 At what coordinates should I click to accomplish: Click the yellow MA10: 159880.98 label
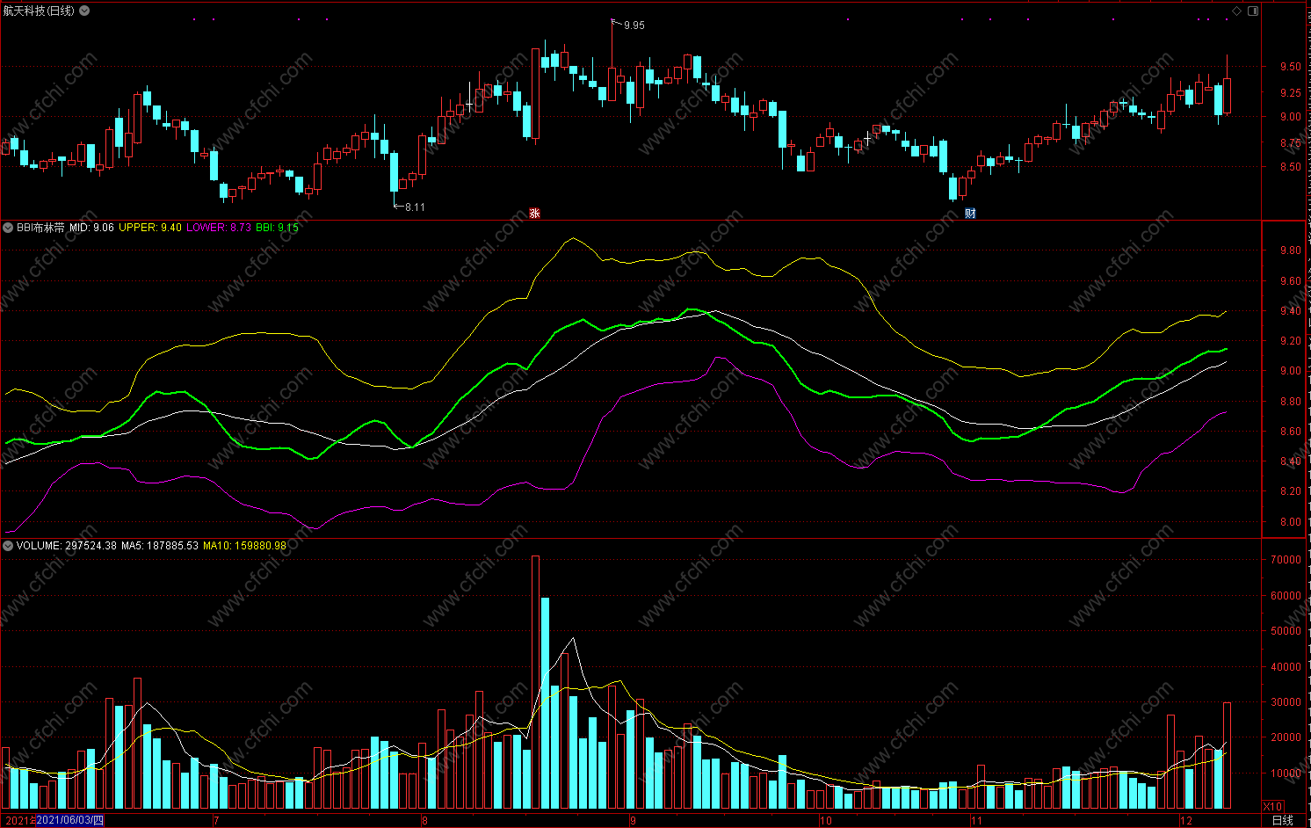pos(244,545)
